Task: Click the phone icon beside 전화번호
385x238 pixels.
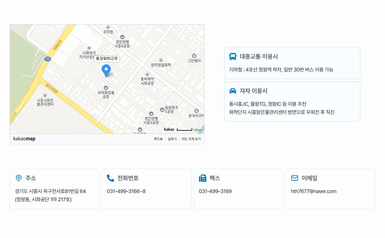Action: (x=110, y=178)
